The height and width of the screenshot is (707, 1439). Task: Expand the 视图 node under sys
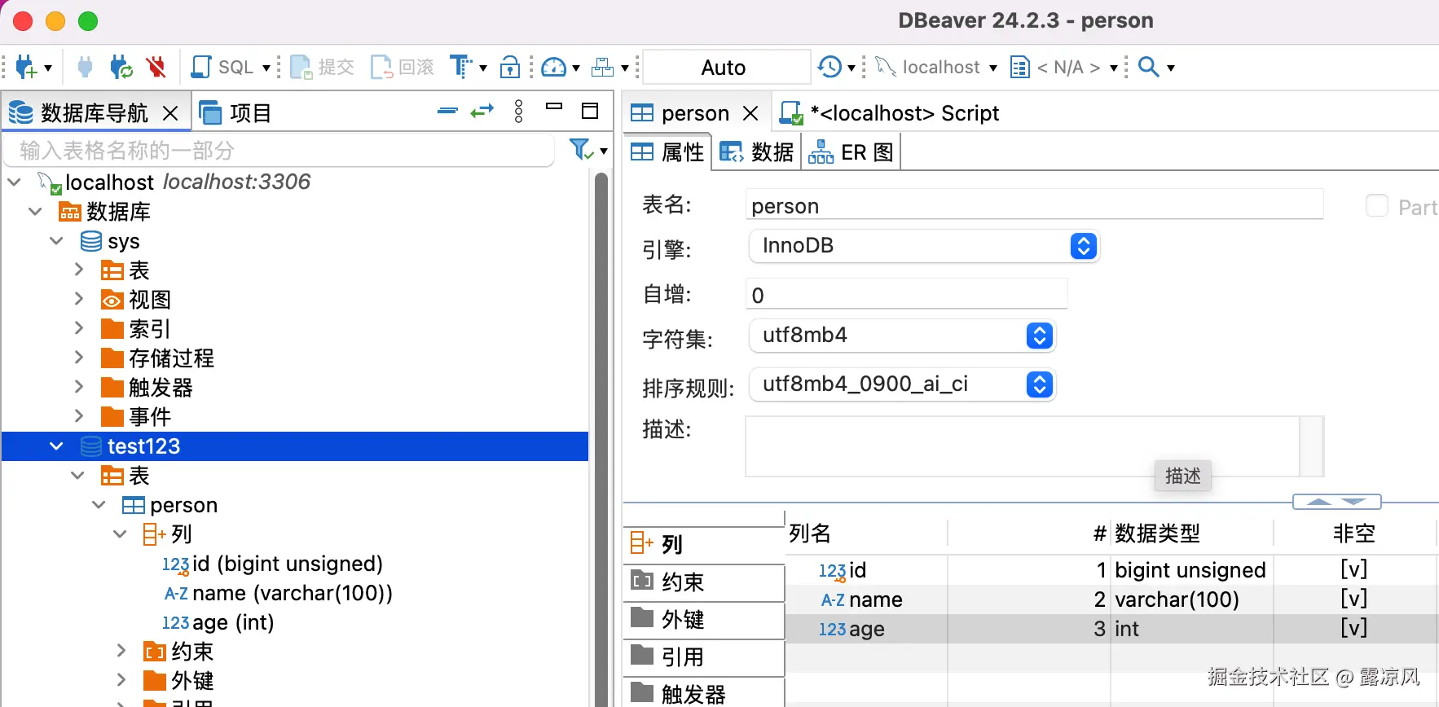(x=79, y=299)
